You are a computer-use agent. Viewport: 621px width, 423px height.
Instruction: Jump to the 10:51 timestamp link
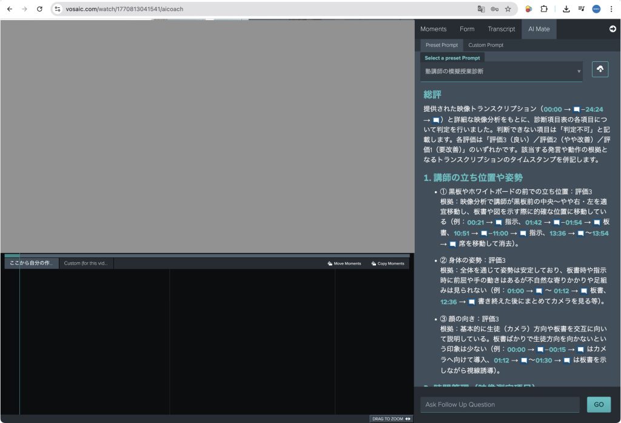pos(462,233)
